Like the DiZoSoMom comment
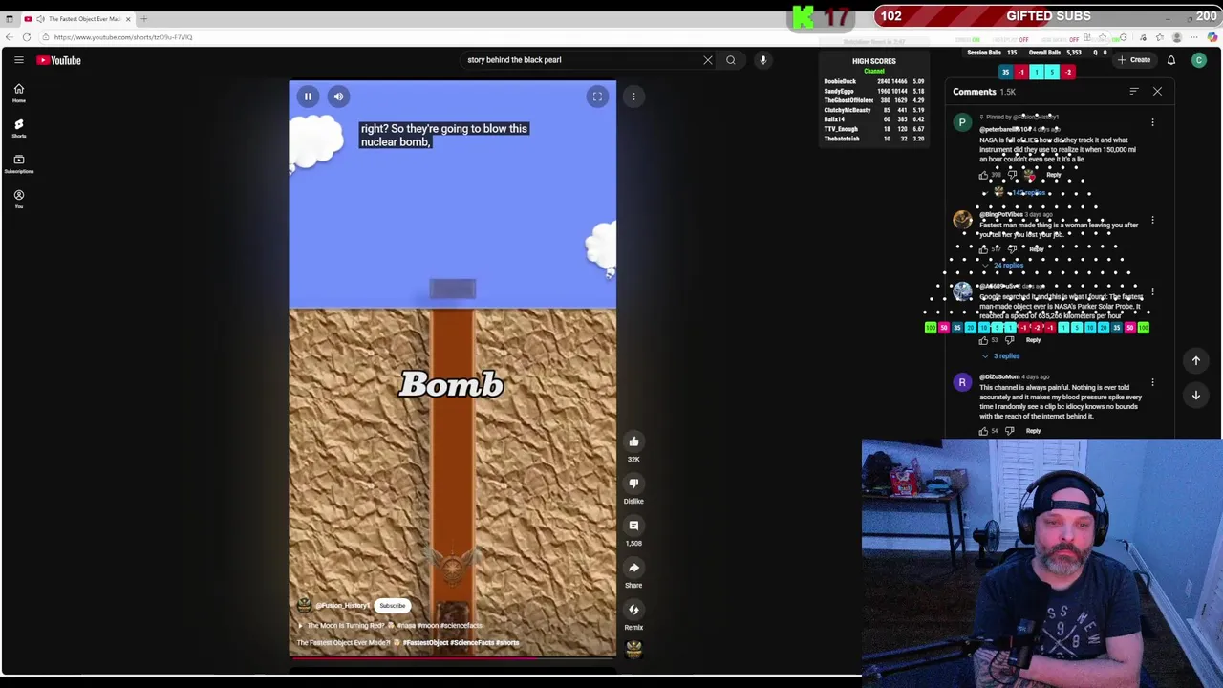This screenshot has width=1223, height=688. 983,431
